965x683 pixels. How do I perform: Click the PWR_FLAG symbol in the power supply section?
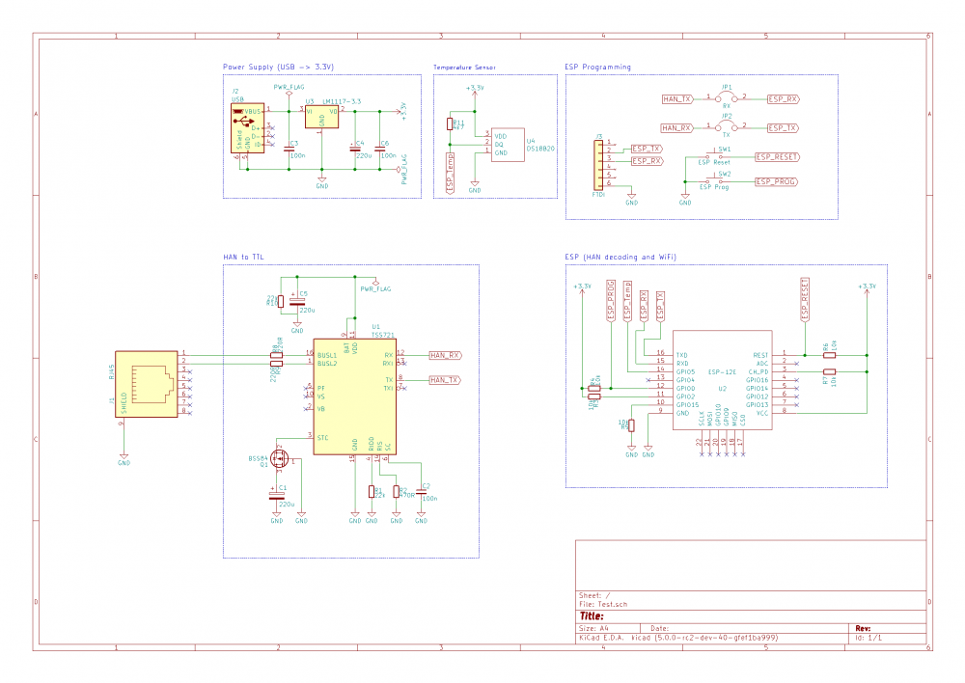(x=289, y=92)
